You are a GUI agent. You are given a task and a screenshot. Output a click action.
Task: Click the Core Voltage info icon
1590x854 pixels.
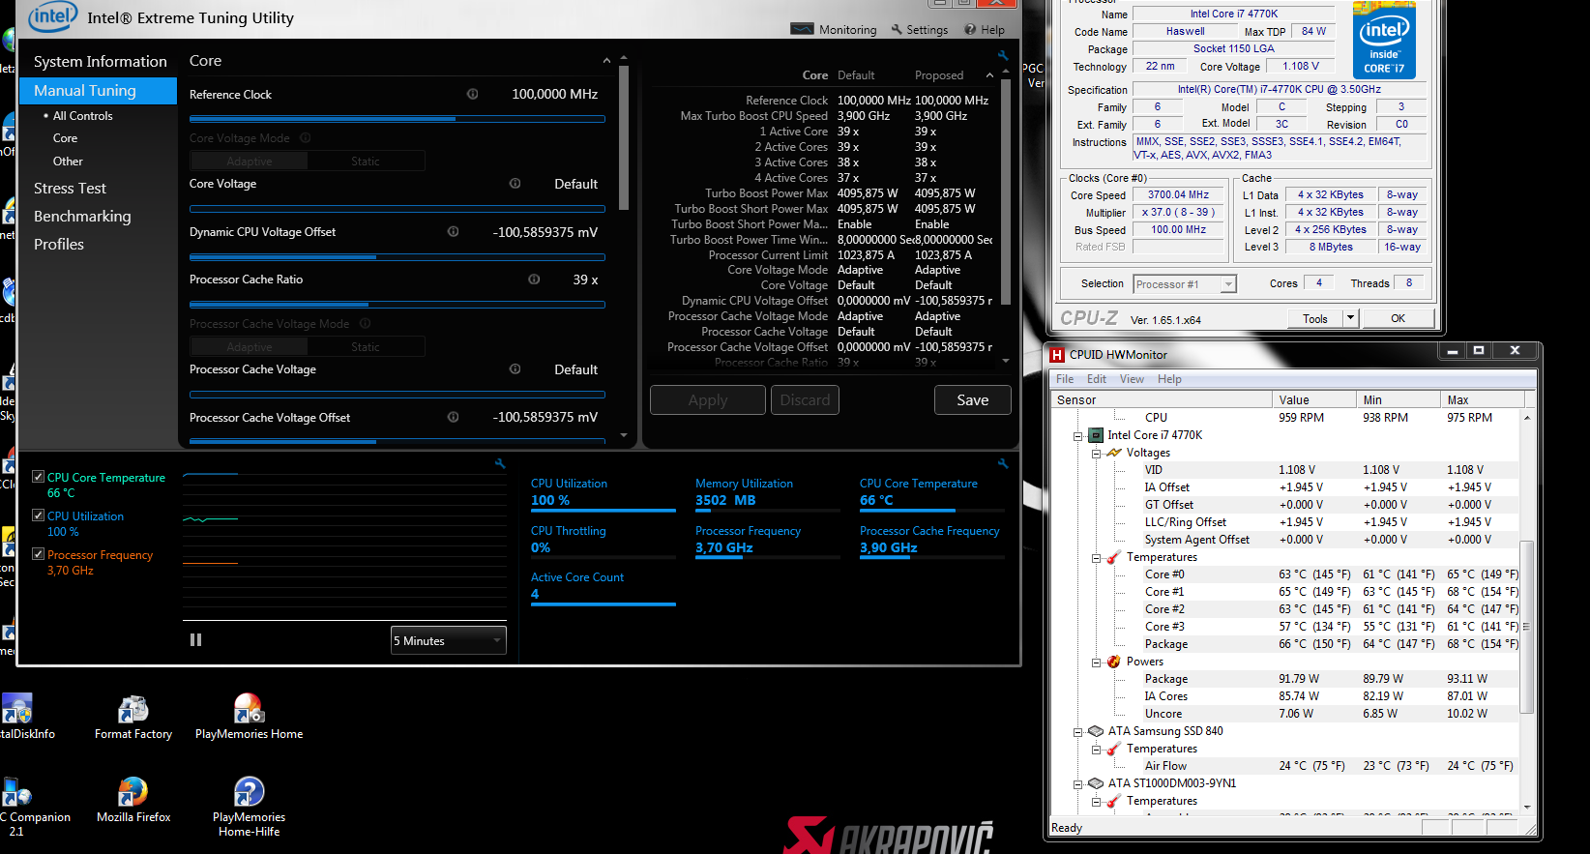(515, 183)
